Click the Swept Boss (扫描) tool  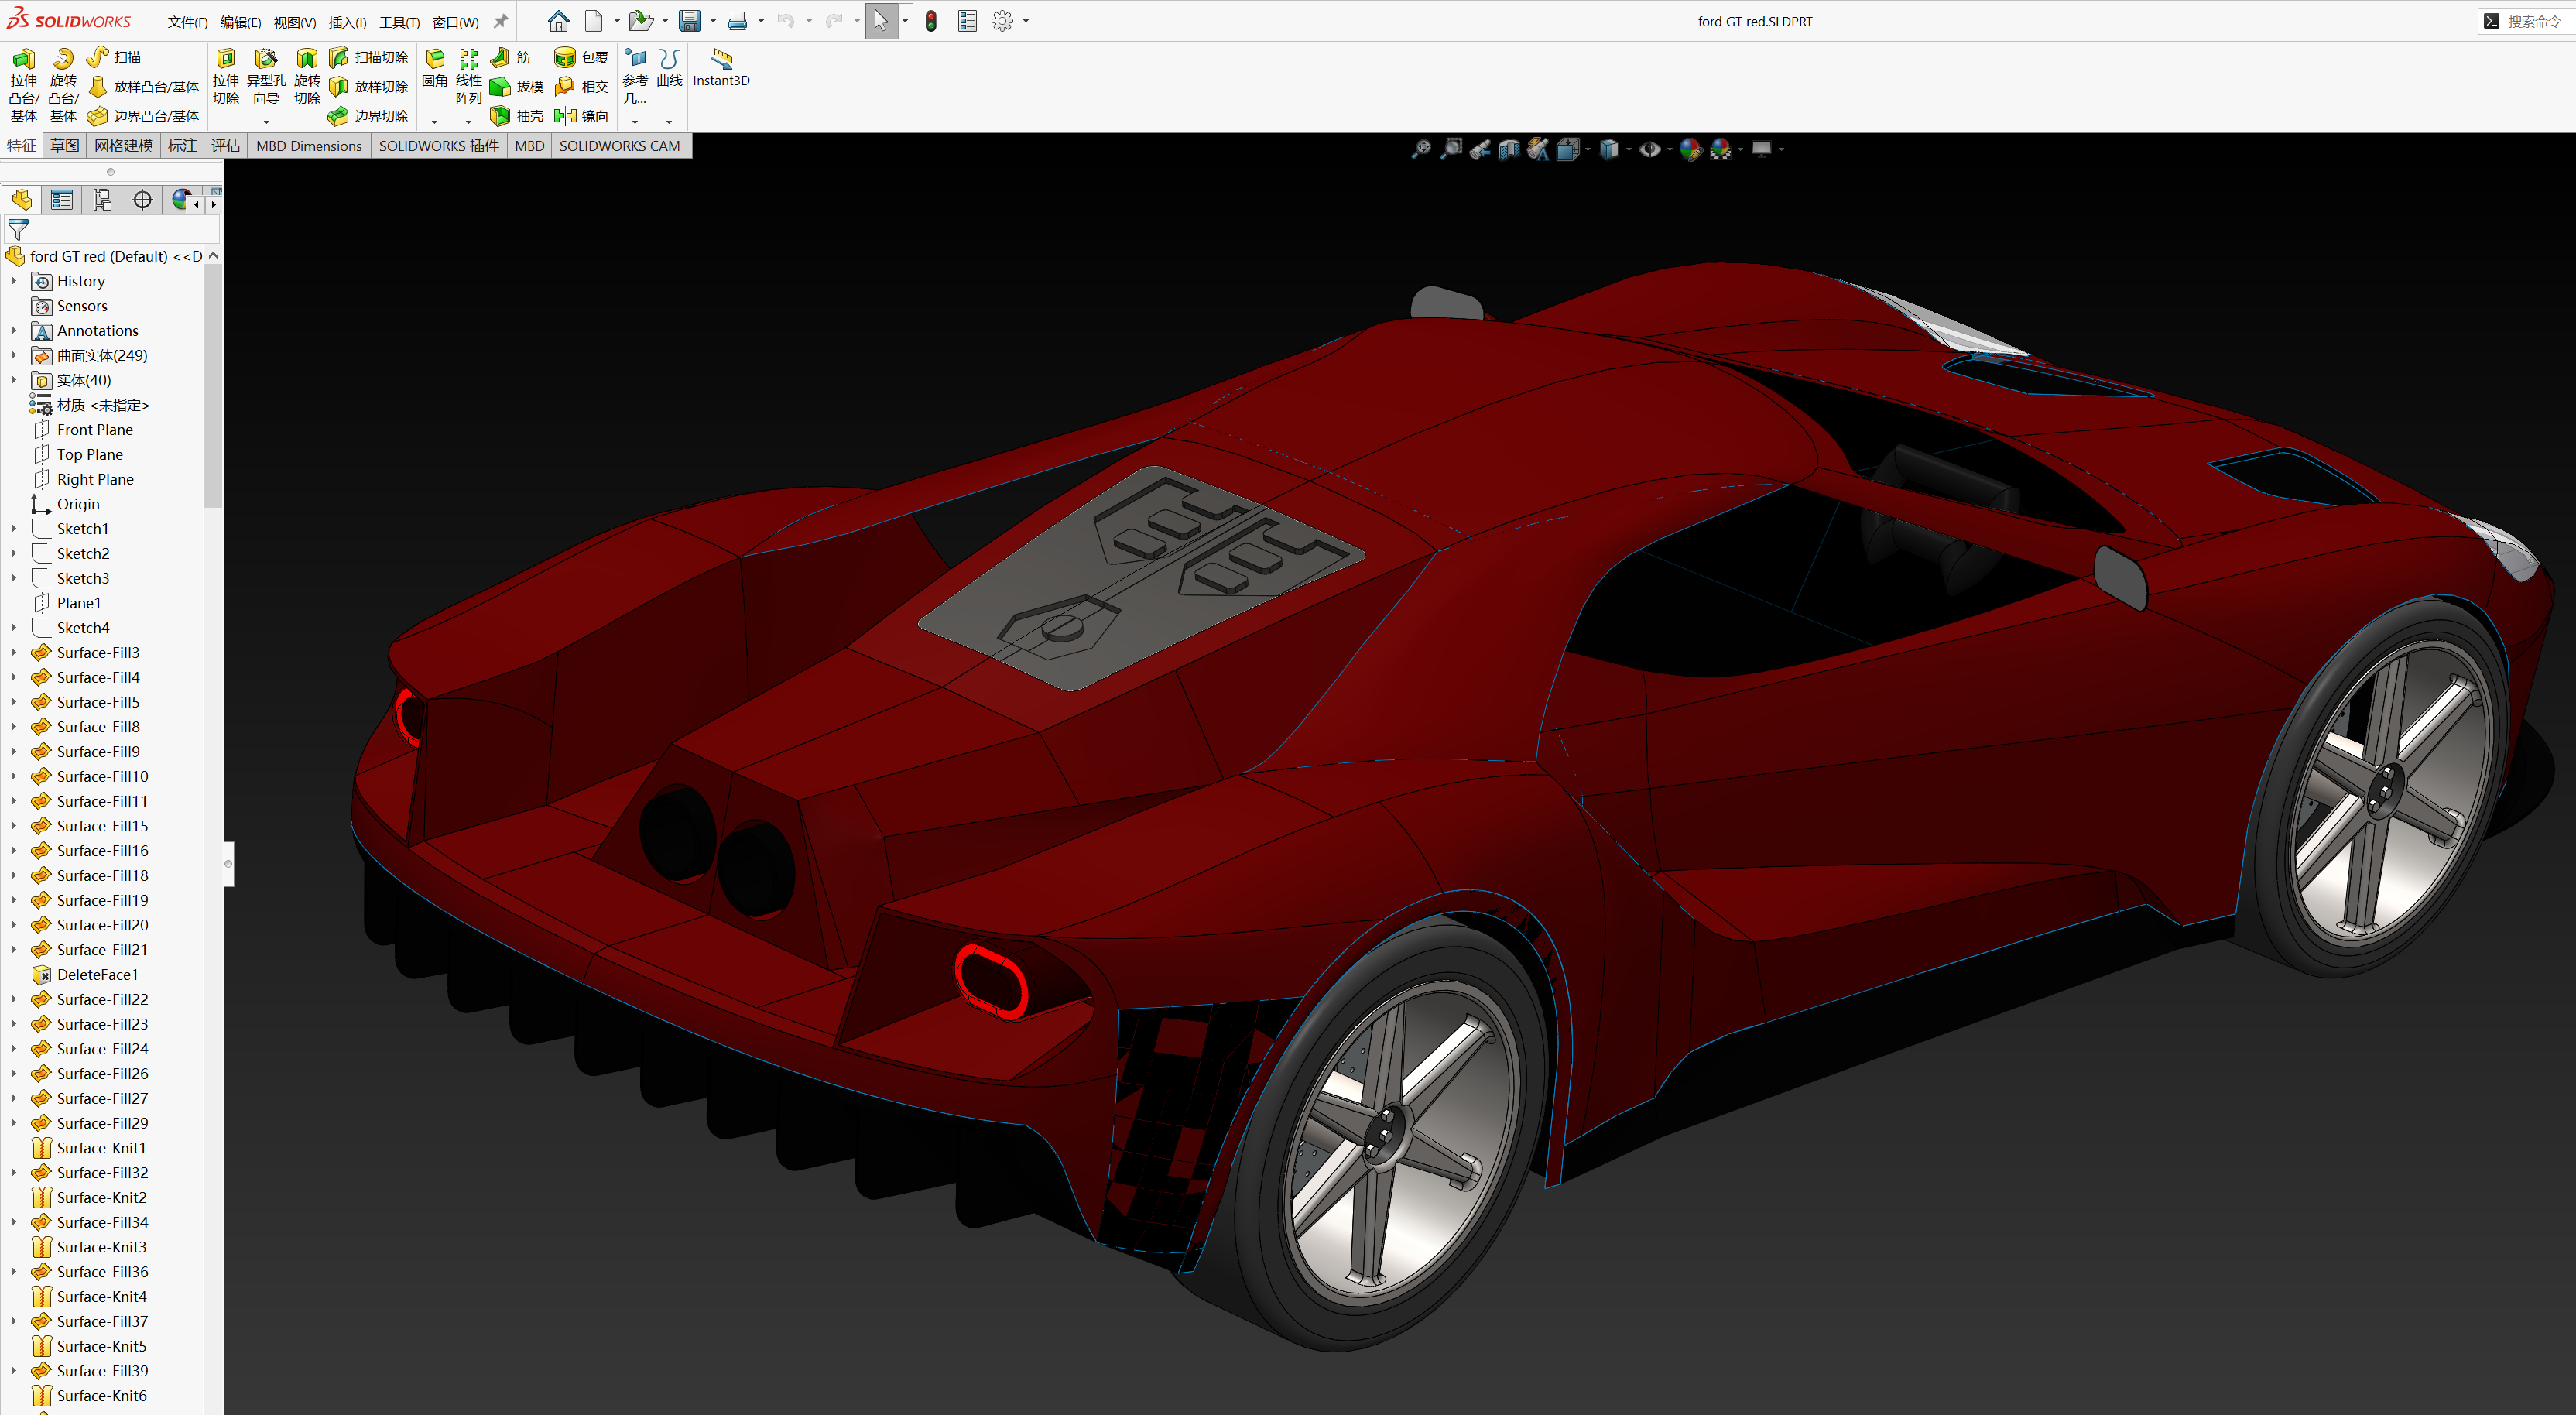tap(114, 57)
